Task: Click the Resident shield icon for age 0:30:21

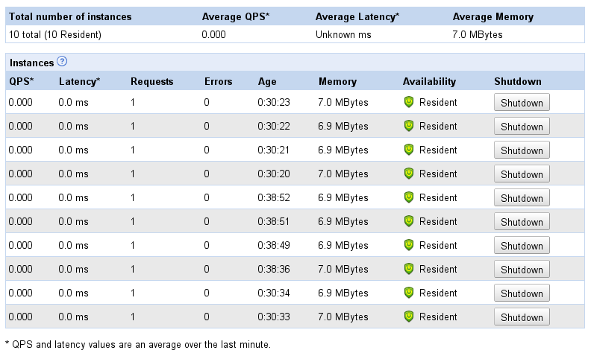Action: 408,150
